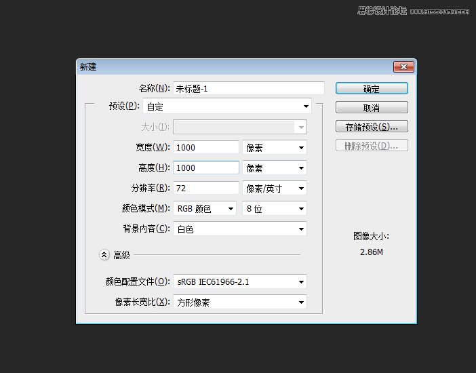
Task: Click the 像素长宽比(X): label
Action: click(x=142, y=302)
